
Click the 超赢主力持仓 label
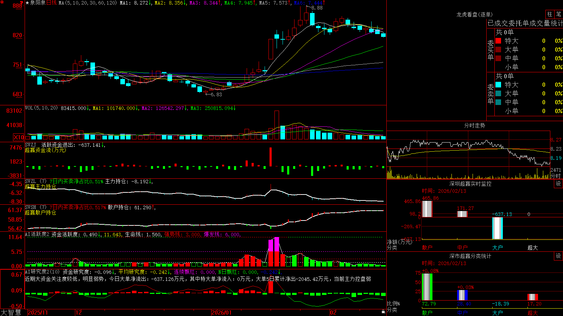click(40, 186)
